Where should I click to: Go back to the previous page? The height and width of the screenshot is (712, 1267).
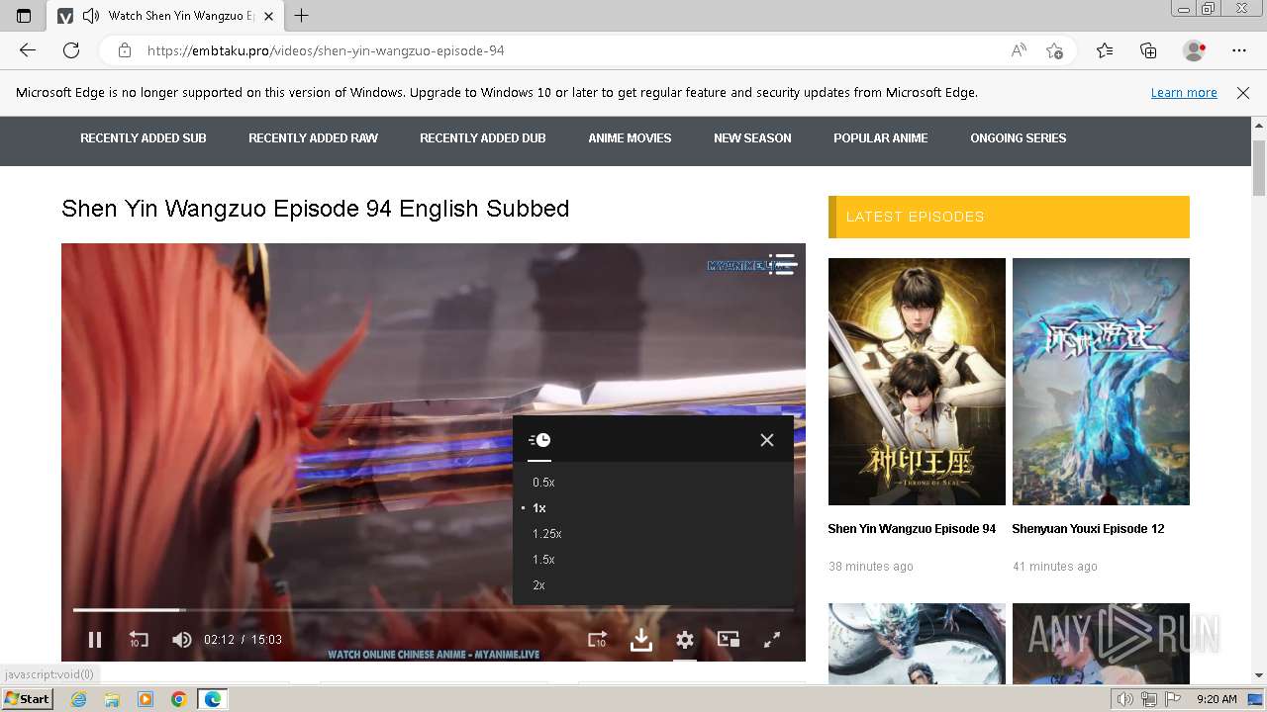click(28, 50)
